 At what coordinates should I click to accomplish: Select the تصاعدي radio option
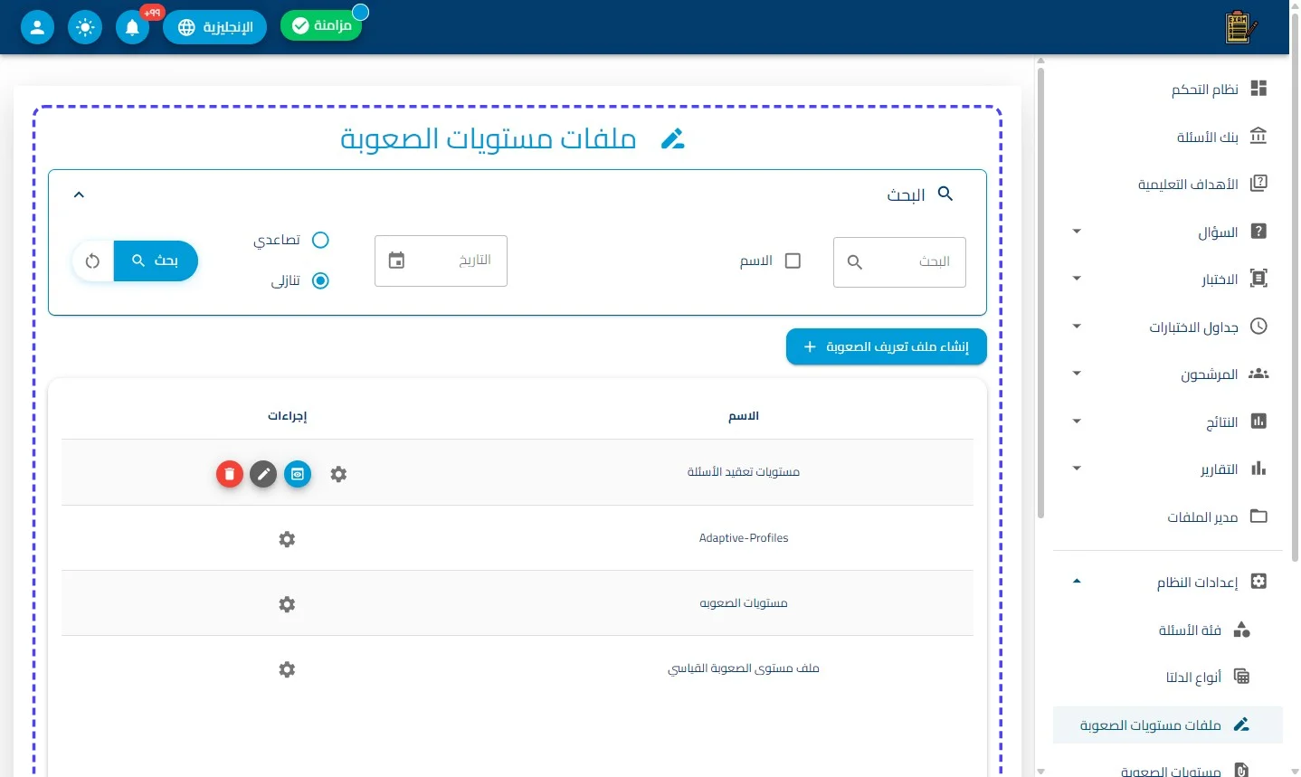320,240
